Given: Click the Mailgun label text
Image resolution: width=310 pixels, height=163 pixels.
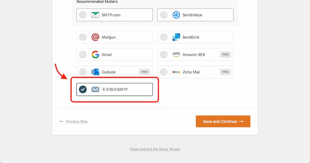Looking at the screenshot, I should click(x=108, y=37).
